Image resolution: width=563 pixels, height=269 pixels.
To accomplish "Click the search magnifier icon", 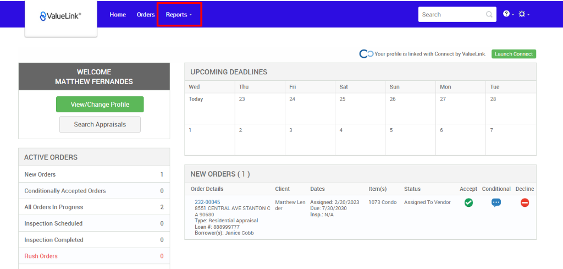I will point(489,15).
